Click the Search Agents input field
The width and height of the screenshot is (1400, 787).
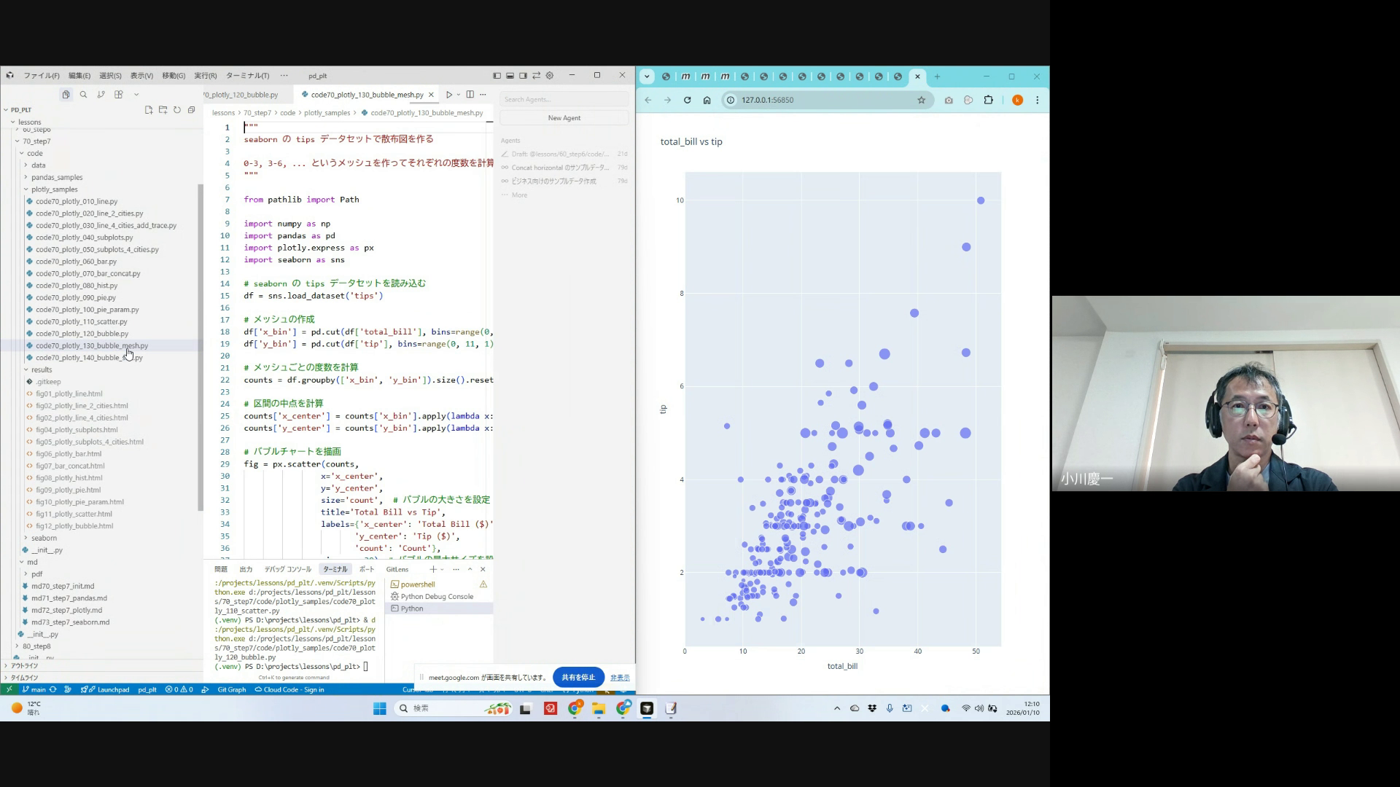(564, 100)
